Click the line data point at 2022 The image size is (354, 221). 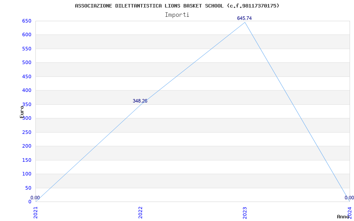pos(140,105)
